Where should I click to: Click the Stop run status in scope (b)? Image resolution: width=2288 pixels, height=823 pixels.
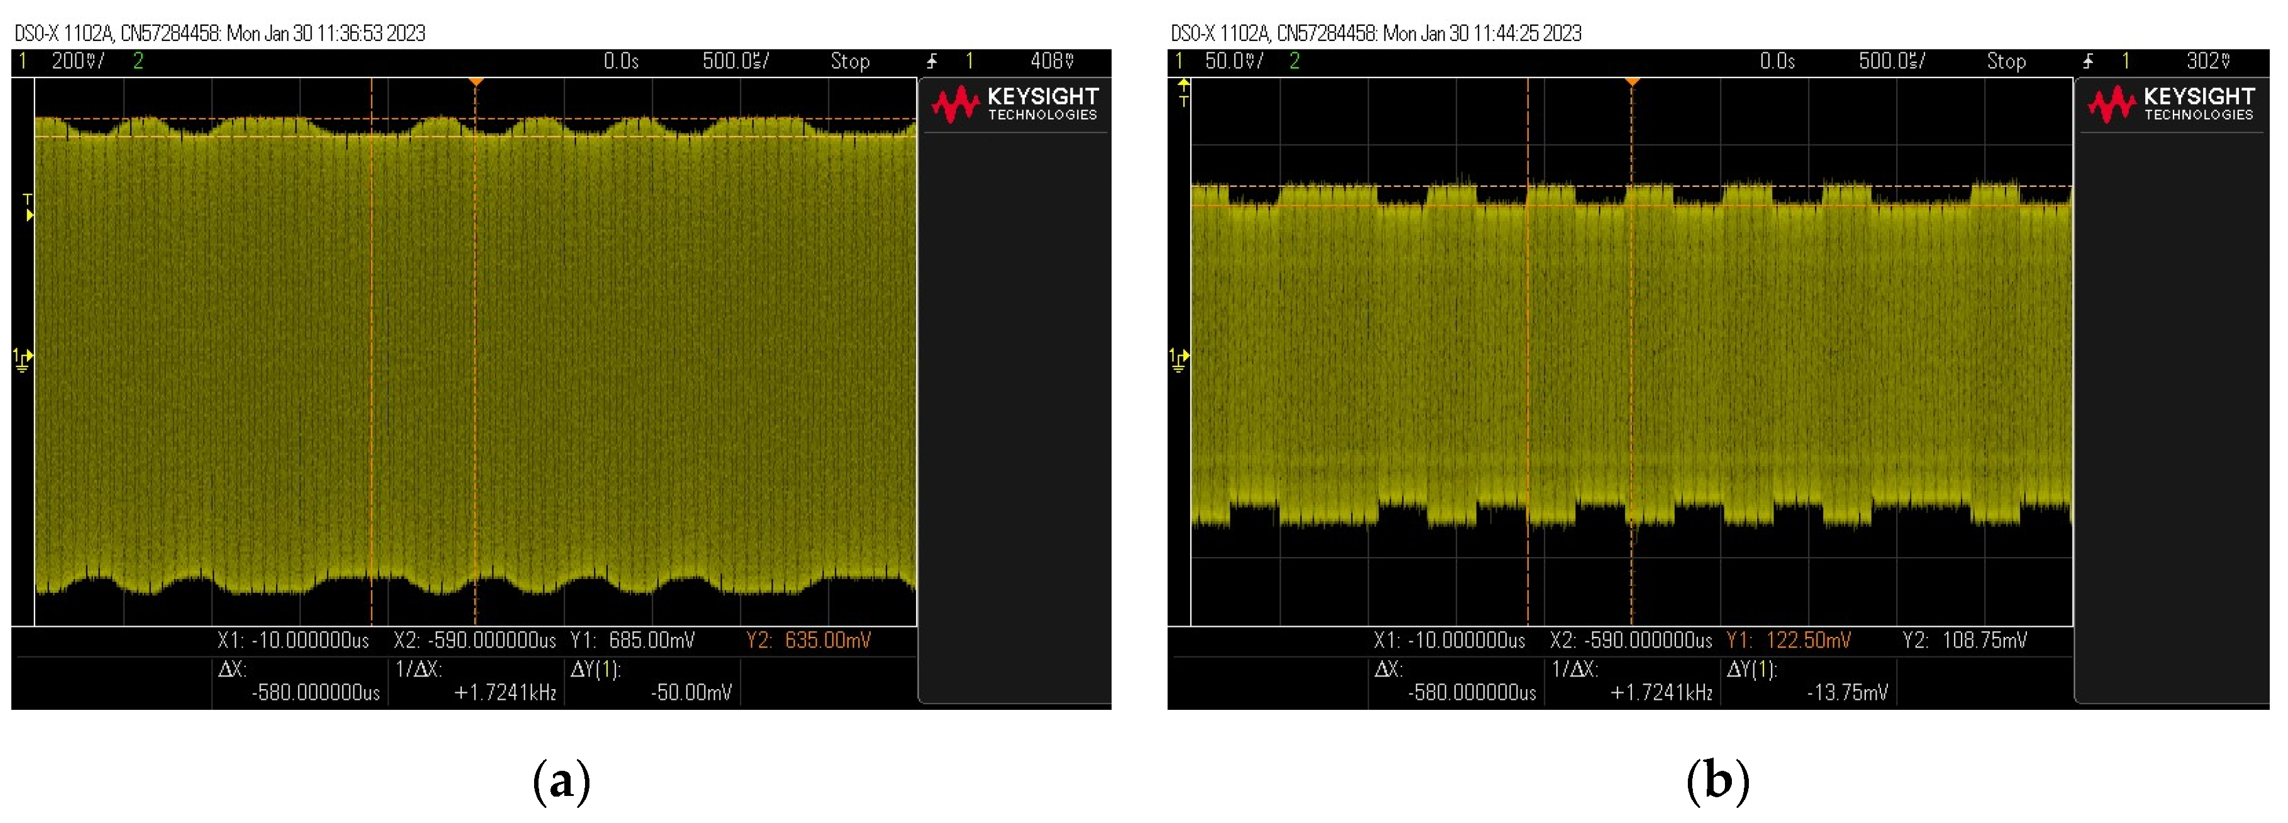(x=2006, y=61)
